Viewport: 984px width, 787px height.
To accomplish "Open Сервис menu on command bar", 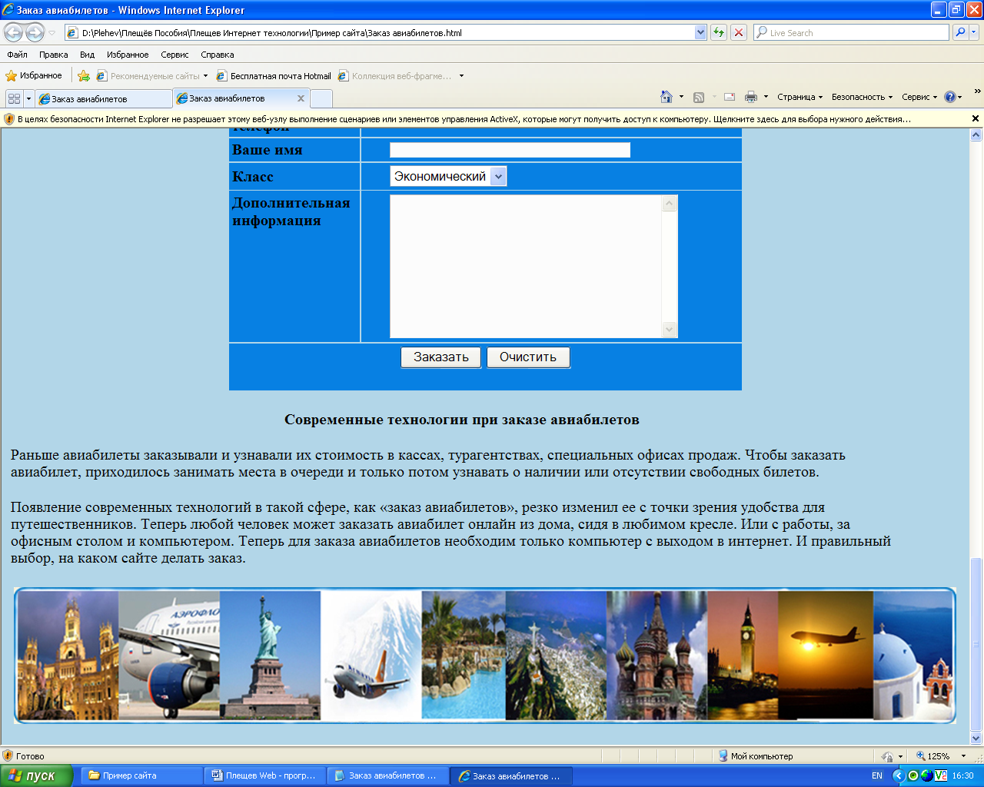I will coord(919,97).
